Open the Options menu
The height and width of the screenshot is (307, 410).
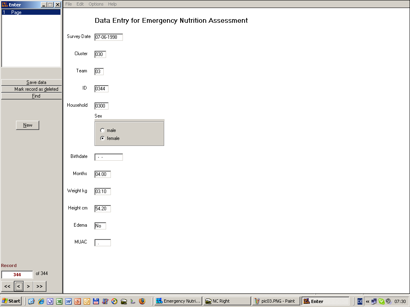click(96, 4)
